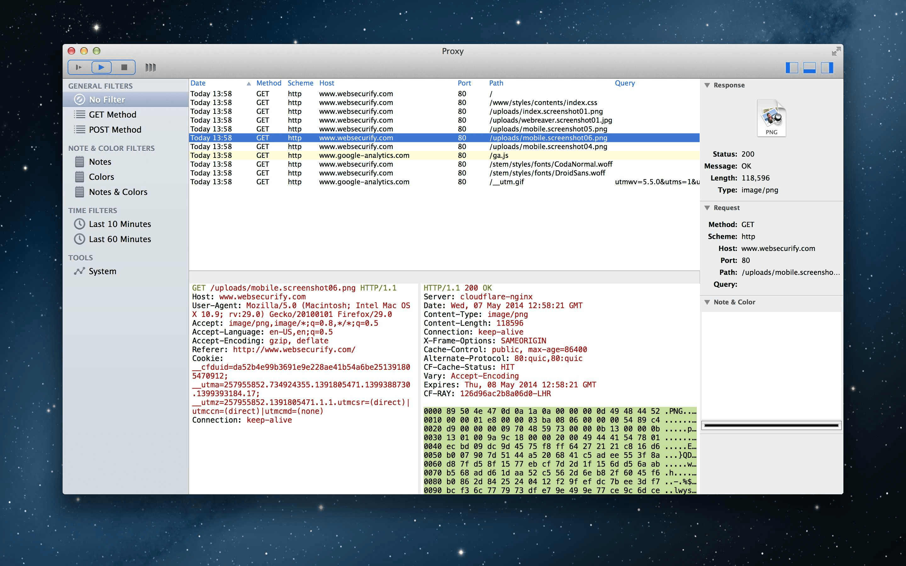Click the Last 10 Minutes clock icon
The width and height of the screenshot is (906, 566).
pyautogui.click(x=79, y=224)
